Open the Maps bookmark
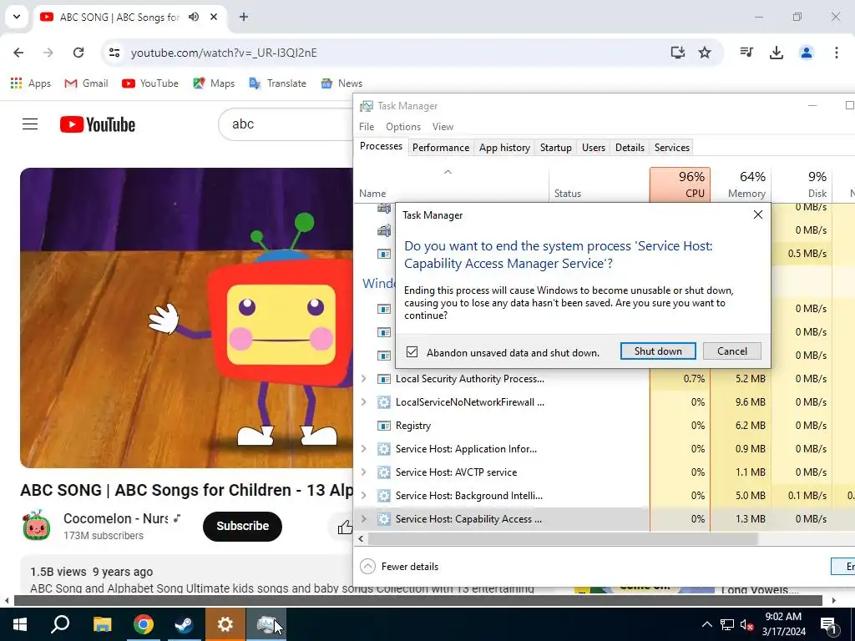 click(x=214, y=83)
